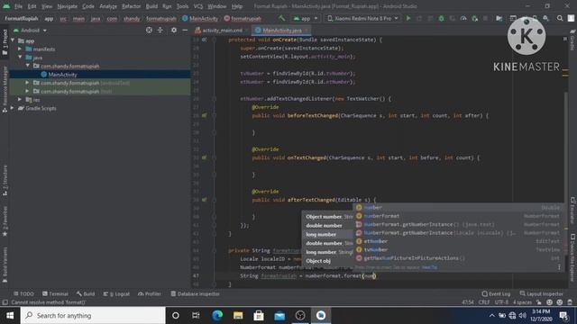Click the happy face feedback icon in status bar
The image size is (577, 324).
(549, 302)
